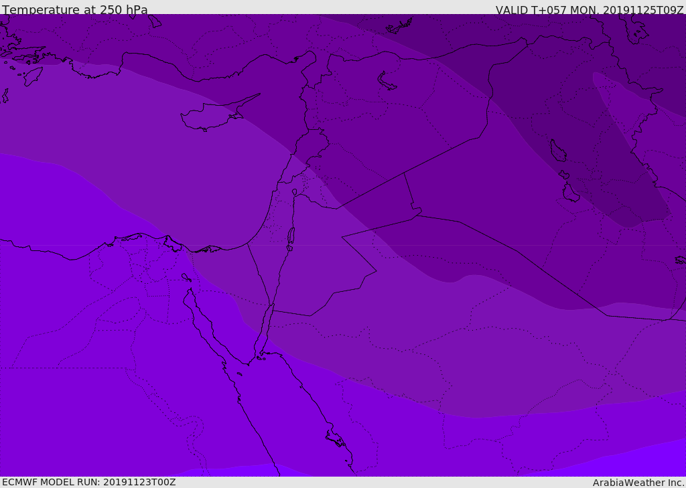Open the ArabiaWeather Inc. credit text

click(x=638, y=483)
